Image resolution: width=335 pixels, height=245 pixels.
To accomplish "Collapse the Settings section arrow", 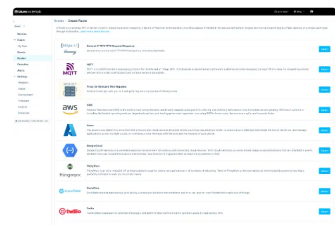I will (15, 76).
